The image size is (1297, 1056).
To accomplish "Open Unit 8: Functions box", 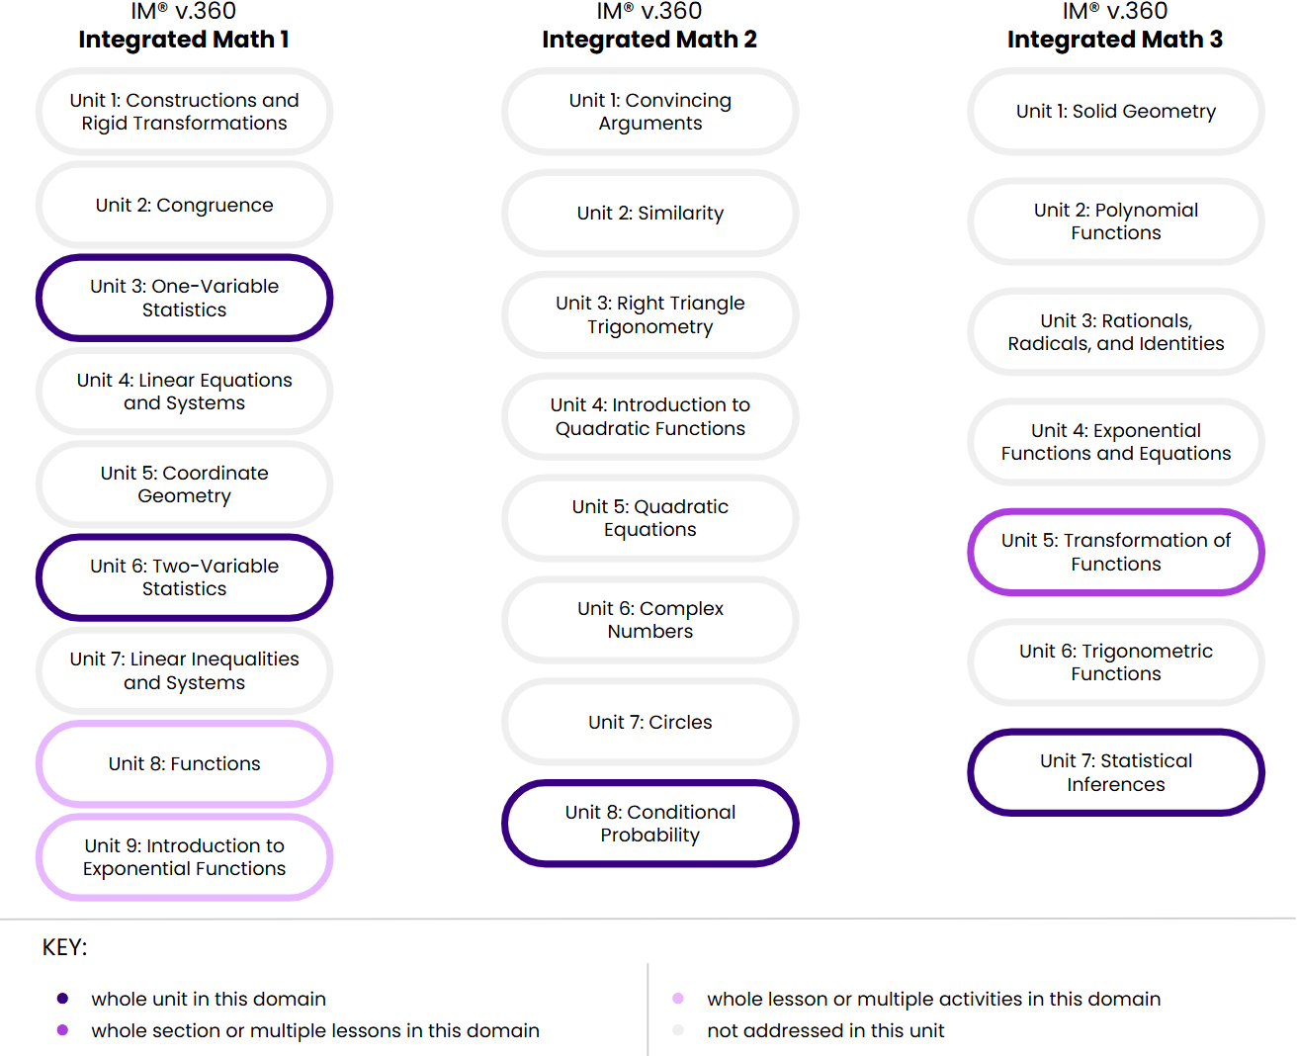I will 185,763.
